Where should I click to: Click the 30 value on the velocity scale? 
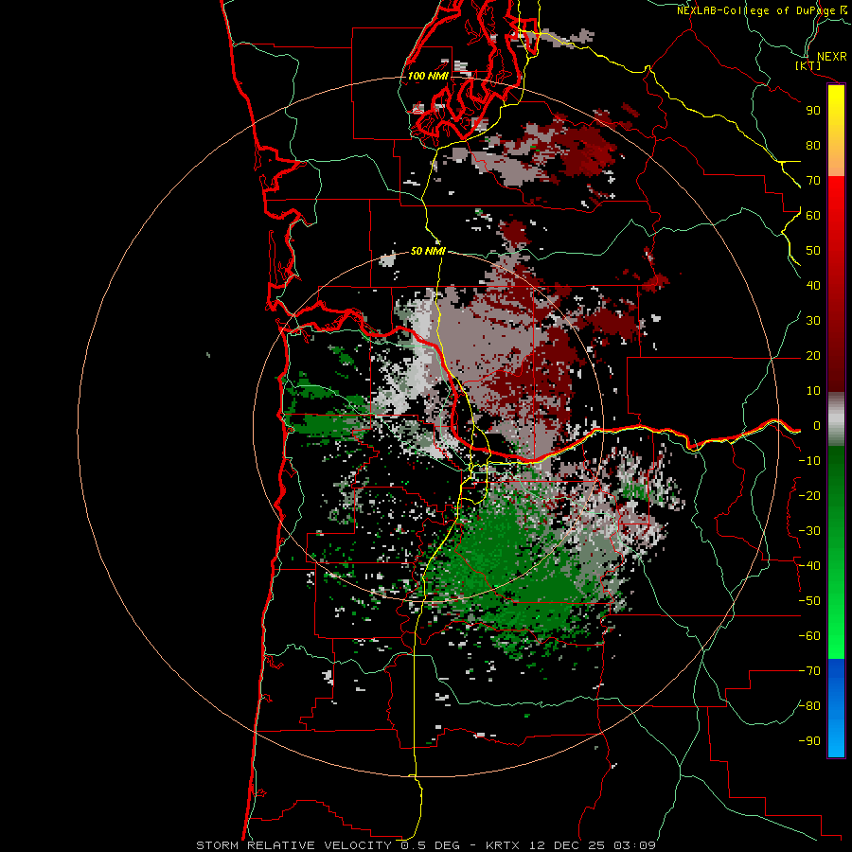tap(813, 321)
